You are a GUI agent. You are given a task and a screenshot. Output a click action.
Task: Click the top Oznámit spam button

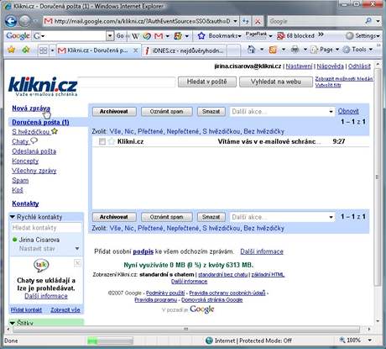point(166,112)
